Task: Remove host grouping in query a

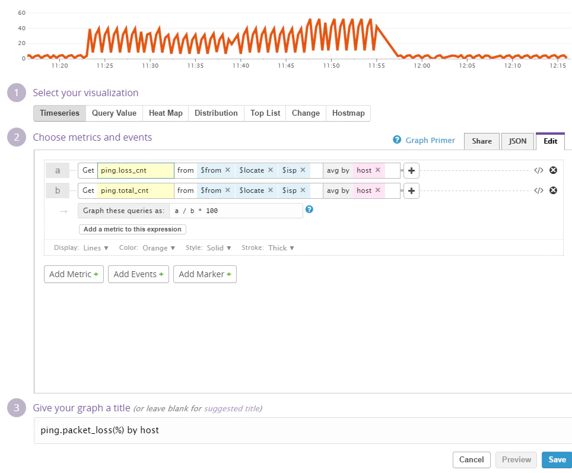Action: 377,170
